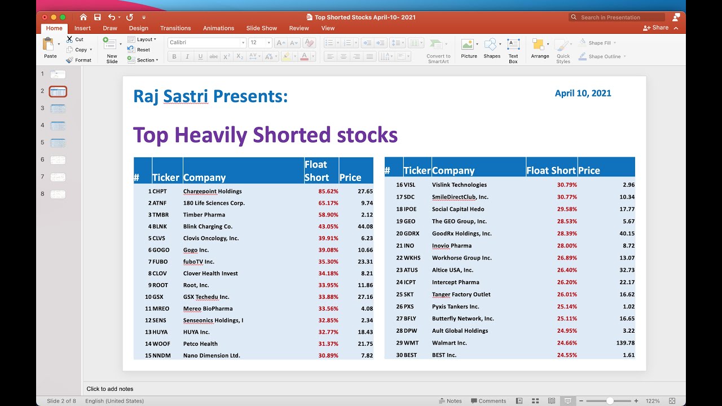The height and width of the screenshot is (406, 722).
Task: Open the Transitions tab
Action: [x=175, y=28]
